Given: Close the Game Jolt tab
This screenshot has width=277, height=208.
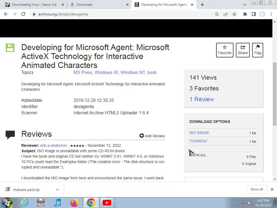Looking at the screenshot, I should [63, 5].
